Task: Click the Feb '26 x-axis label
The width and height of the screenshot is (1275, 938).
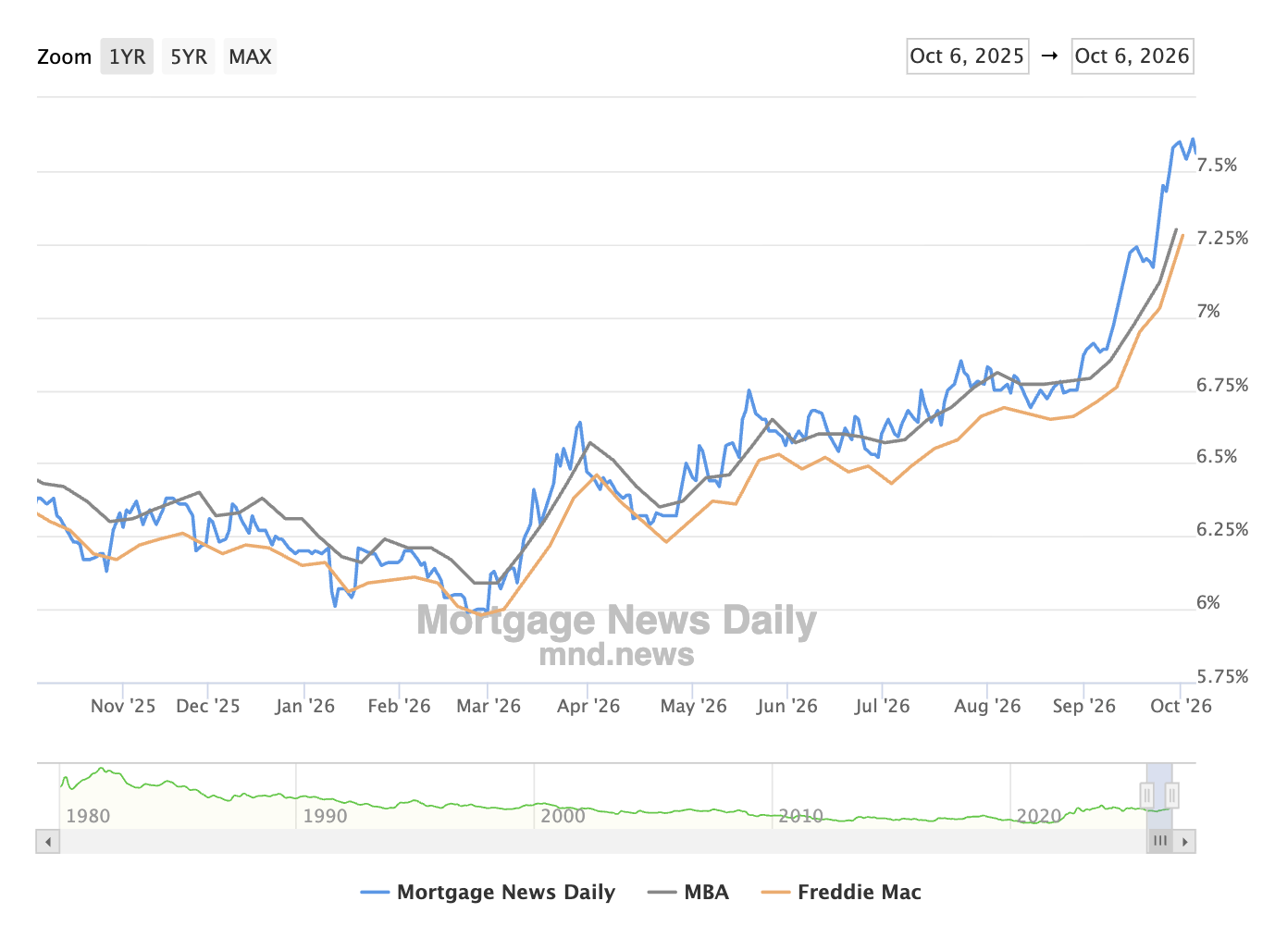Action: (399, 706)
